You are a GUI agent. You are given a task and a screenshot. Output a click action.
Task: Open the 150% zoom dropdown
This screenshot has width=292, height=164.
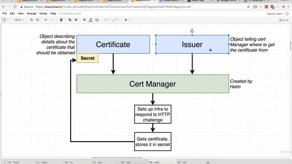click(x=19, y=20)
